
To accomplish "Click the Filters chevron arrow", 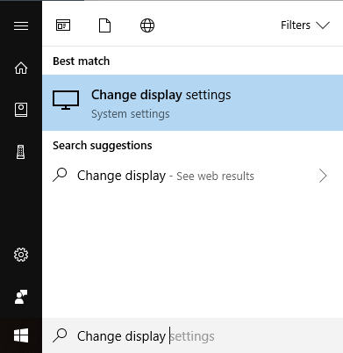I will [323, 25].
